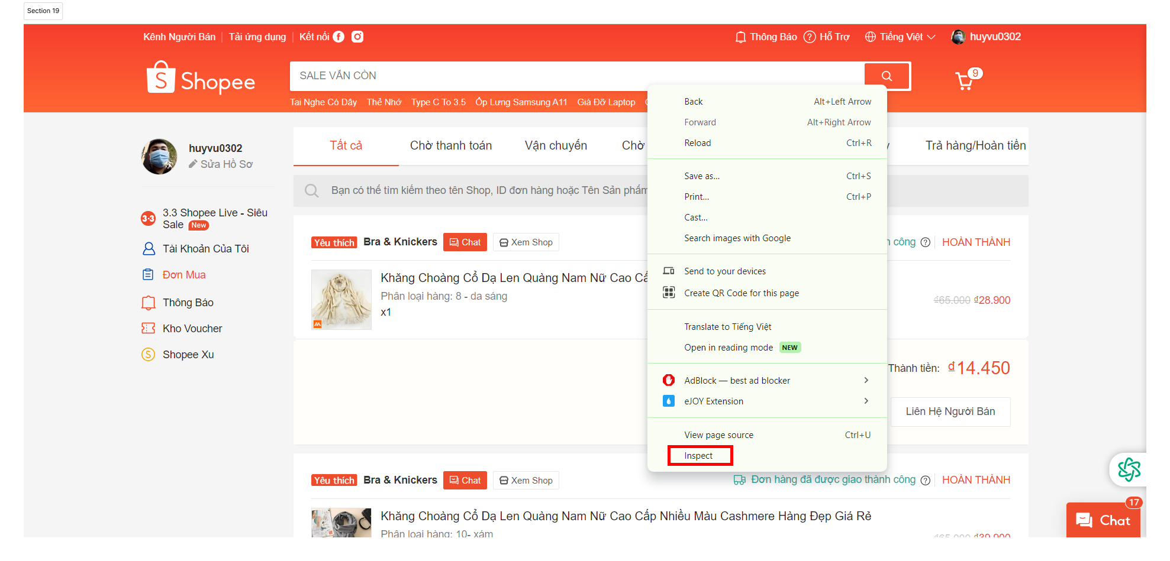Click the QR code icon in context menu
Image resolution: width=1170 pixels, height=561 pixels.
coord(669,292)
